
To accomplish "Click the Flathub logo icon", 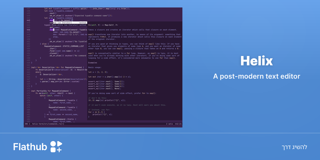I will [x=56, y=147].
